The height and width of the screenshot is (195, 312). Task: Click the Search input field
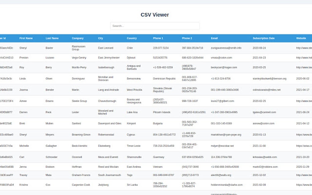pos(154,26)
